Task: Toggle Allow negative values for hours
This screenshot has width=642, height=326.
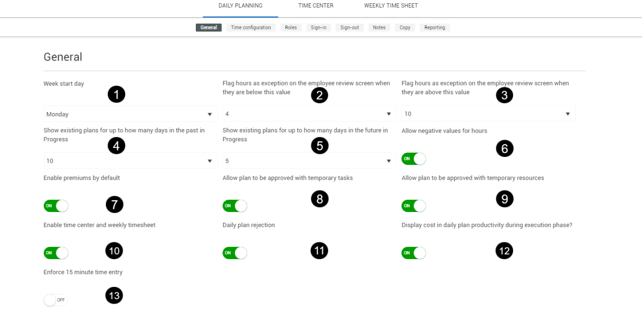Action: point(414,159)
